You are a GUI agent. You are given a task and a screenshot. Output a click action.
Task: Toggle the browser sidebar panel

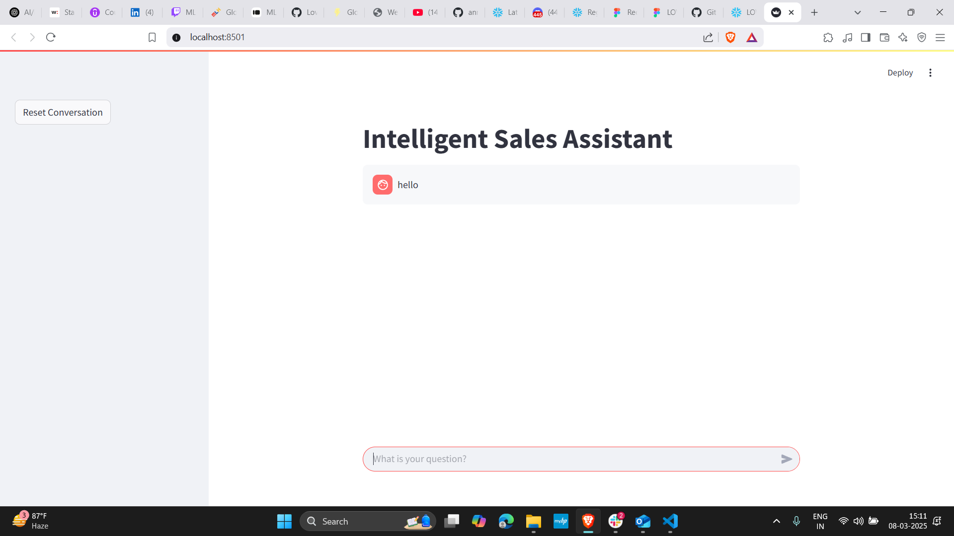tap(866, 37)
